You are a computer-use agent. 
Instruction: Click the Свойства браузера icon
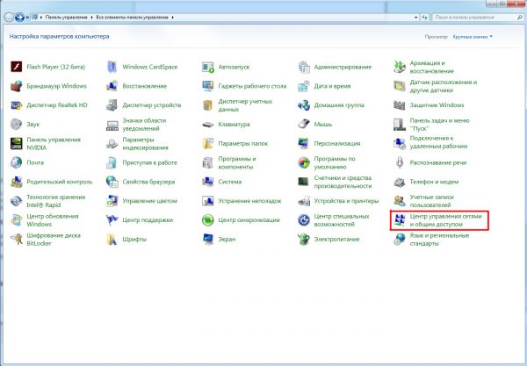(112, 182)
